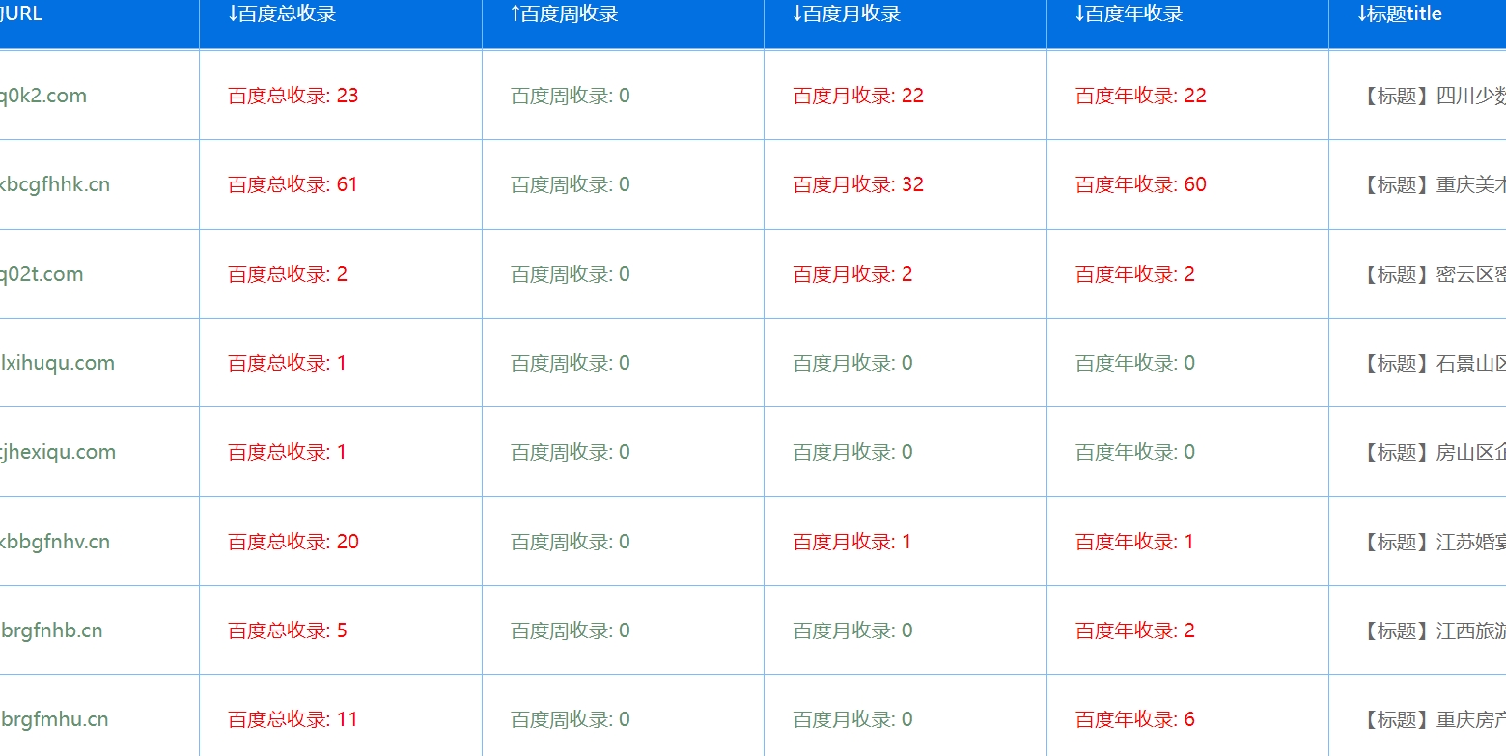Click the title starting 【标题】石景山
This screenshot has height=756, width=1506.
[1433, 363]
